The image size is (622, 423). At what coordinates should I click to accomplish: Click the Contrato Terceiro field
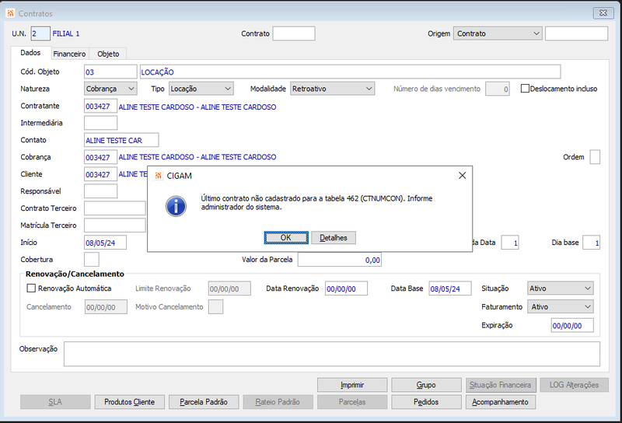tap(114, 208)
